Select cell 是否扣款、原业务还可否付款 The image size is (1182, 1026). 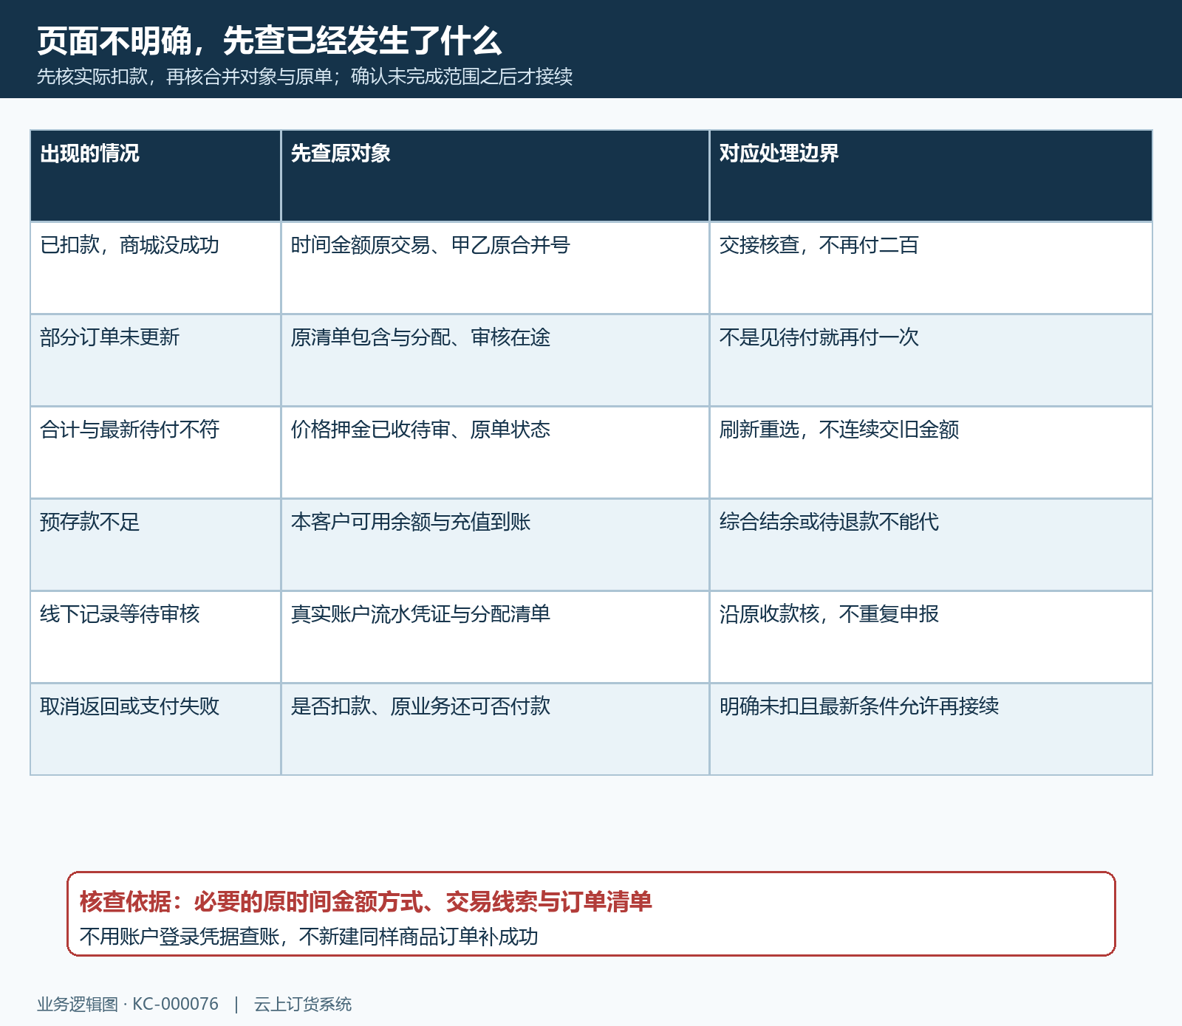point(495,729)
